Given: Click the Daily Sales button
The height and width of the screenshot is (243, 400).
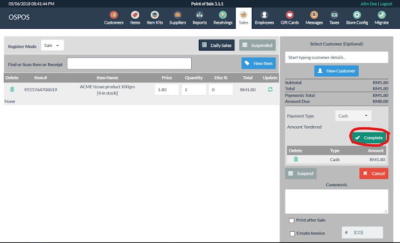Looking at the screenshot, I should (217, 45).
